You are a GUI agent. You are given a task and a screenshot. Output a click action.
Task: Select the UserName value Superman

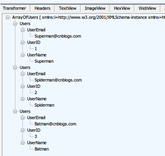pos(44,61)
